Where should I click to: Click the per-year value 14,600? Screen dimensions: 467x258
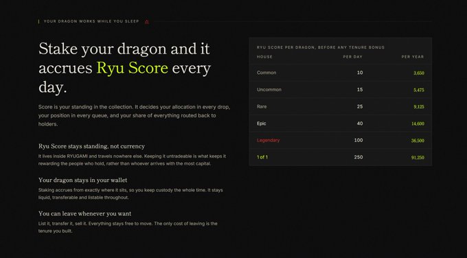click(x=418, y=124)
